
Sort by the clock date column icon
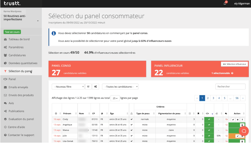(x=56, y=113)
